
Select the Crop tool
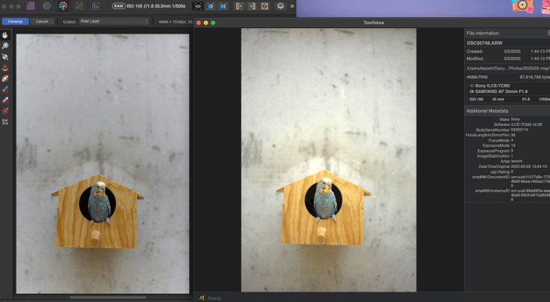[5, 122]
